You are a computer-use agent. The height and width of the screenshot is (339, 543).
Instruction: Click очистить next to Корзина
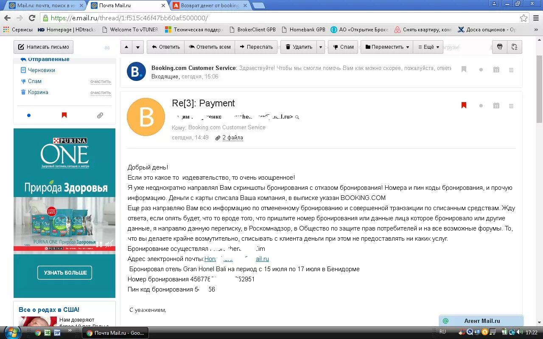[101, 92]
